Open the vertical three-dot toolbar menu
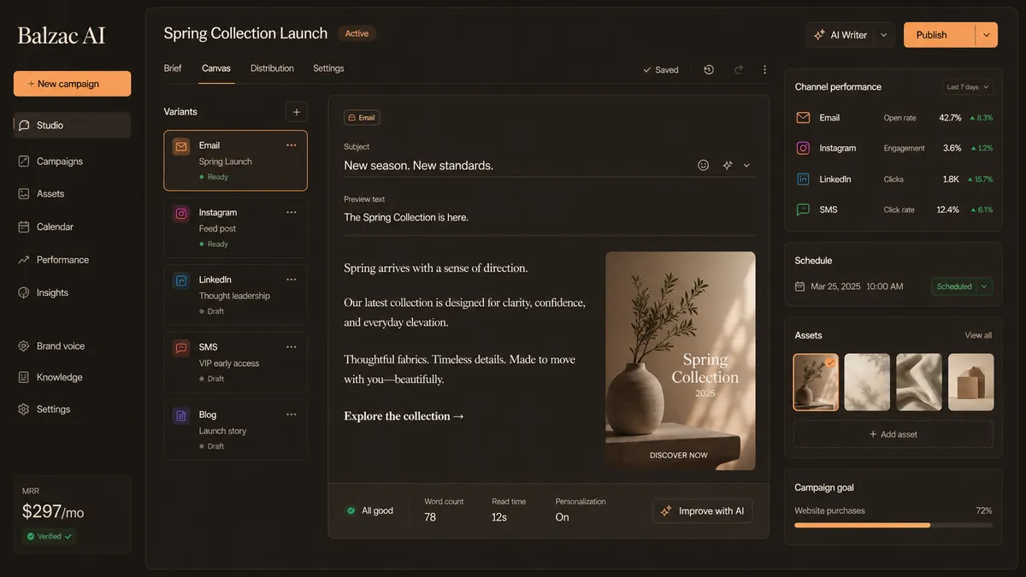Screen dimensions: 1026x577 click(764, 70)
